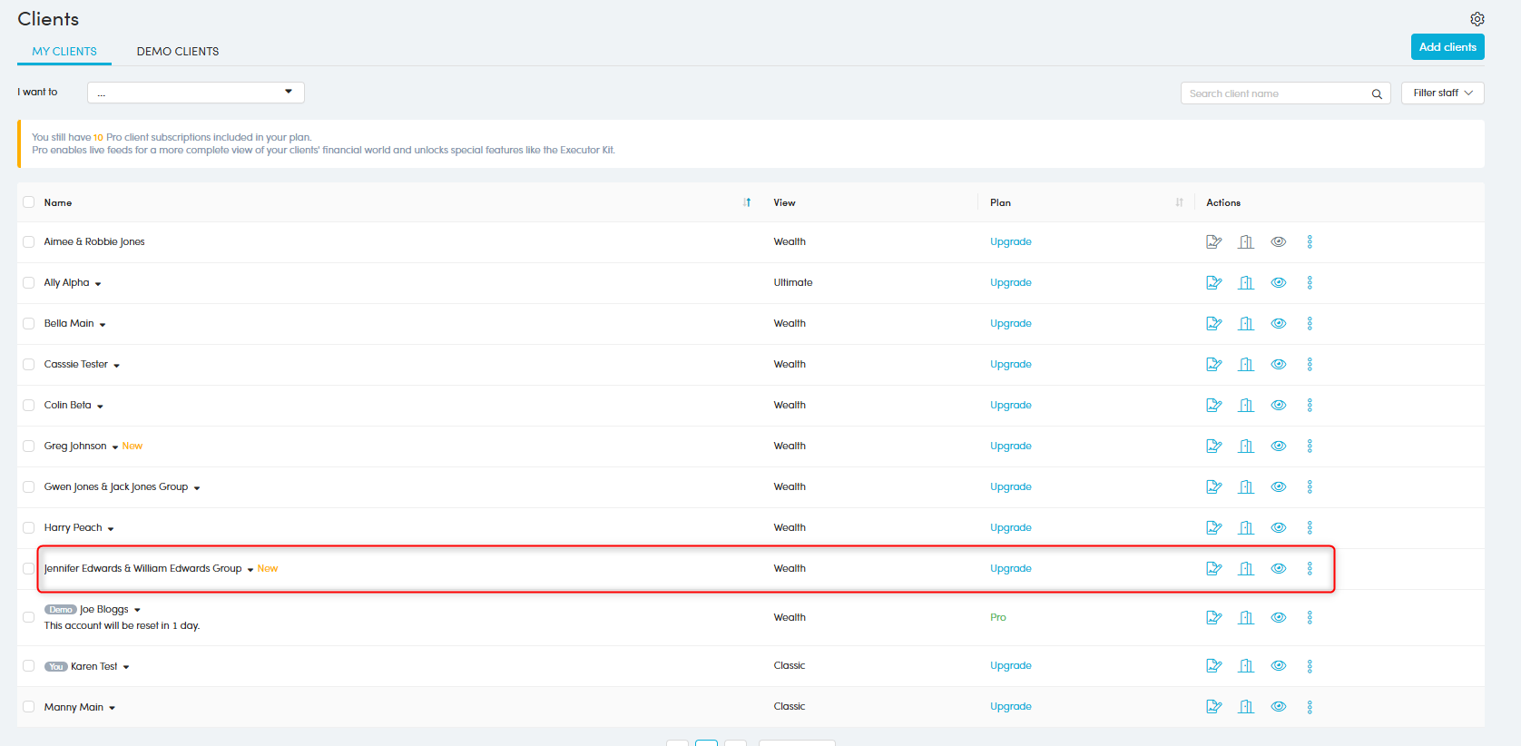Click magnifier icon in client search box
The width and height of the screenshot is (1521, 746).
pyautogui.click(x=1377, y=93)
